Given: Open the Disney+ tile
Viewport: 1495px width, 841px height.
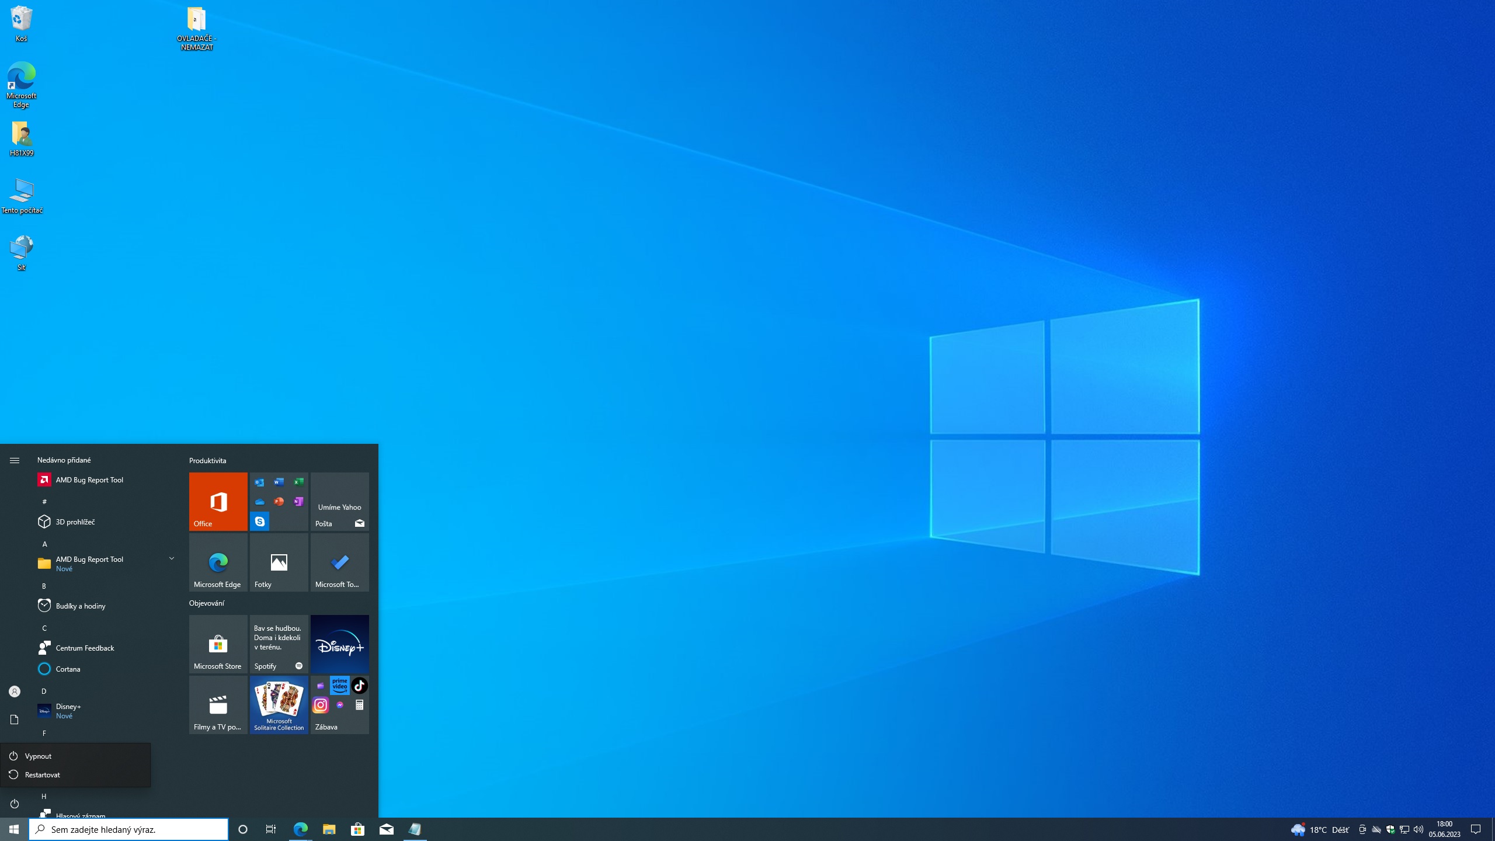Looking at the screenshot, I should tap(339, 644).
